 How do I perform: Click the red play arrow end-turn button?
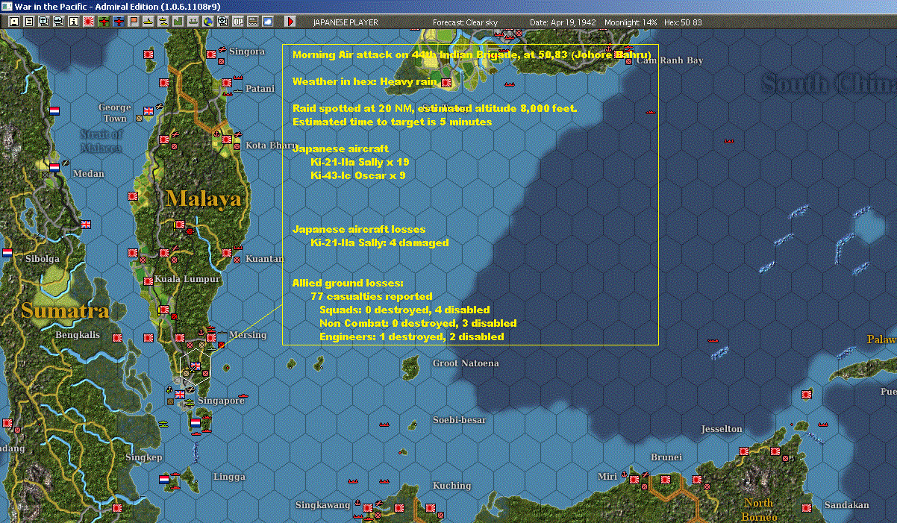click(290, 22)
